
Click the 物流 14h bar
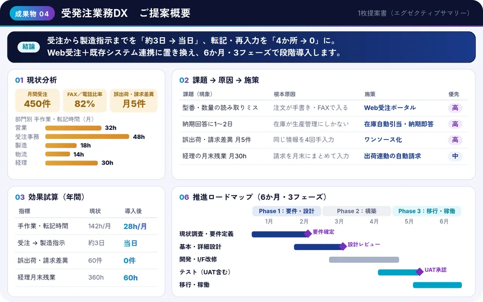click(57, 154)
